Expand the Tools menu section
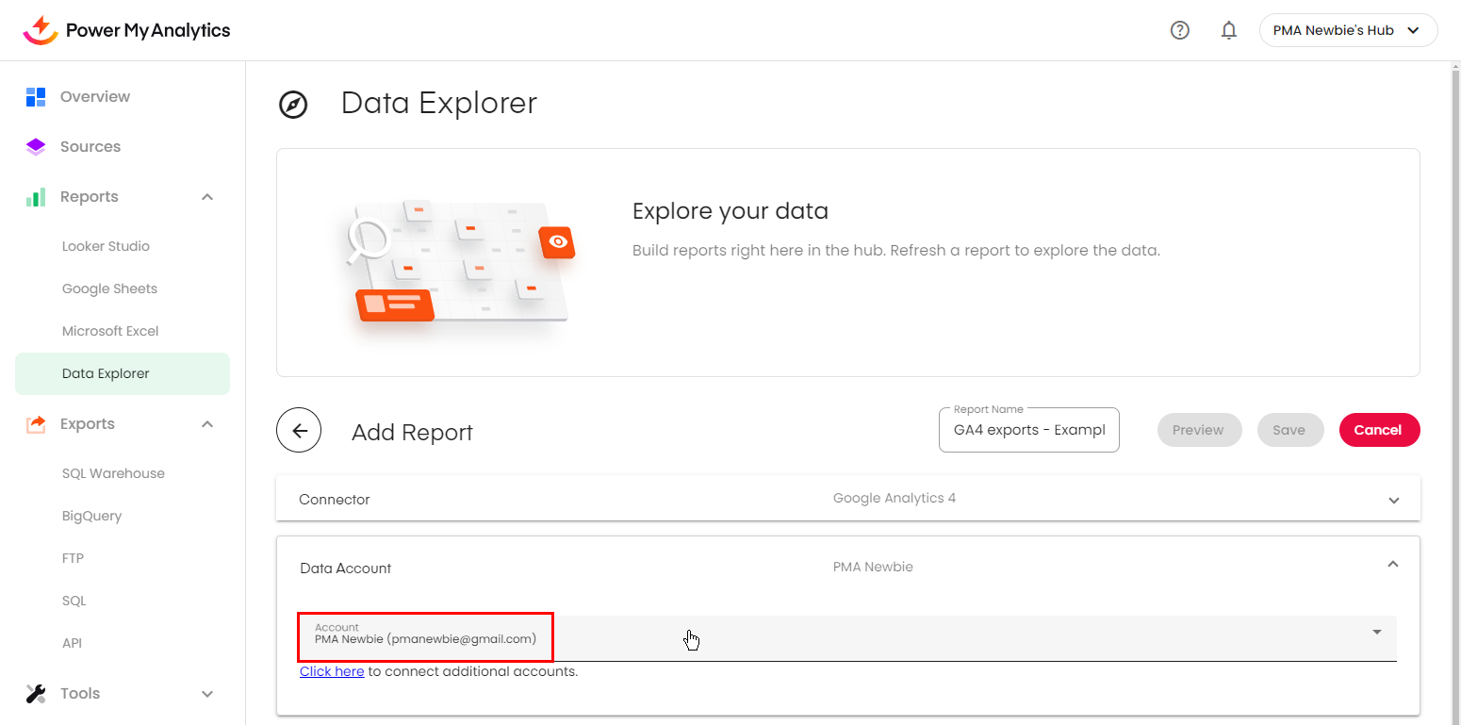Viewport: 1461px width, 725px height. click(x=207, y=694)
